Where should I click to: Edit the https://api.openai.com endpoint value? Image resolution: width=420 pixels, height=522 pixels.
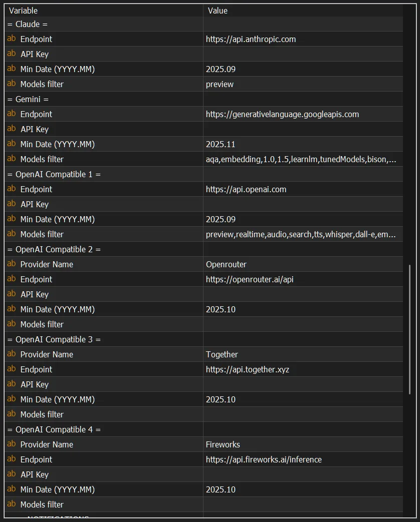coord(303,189)
